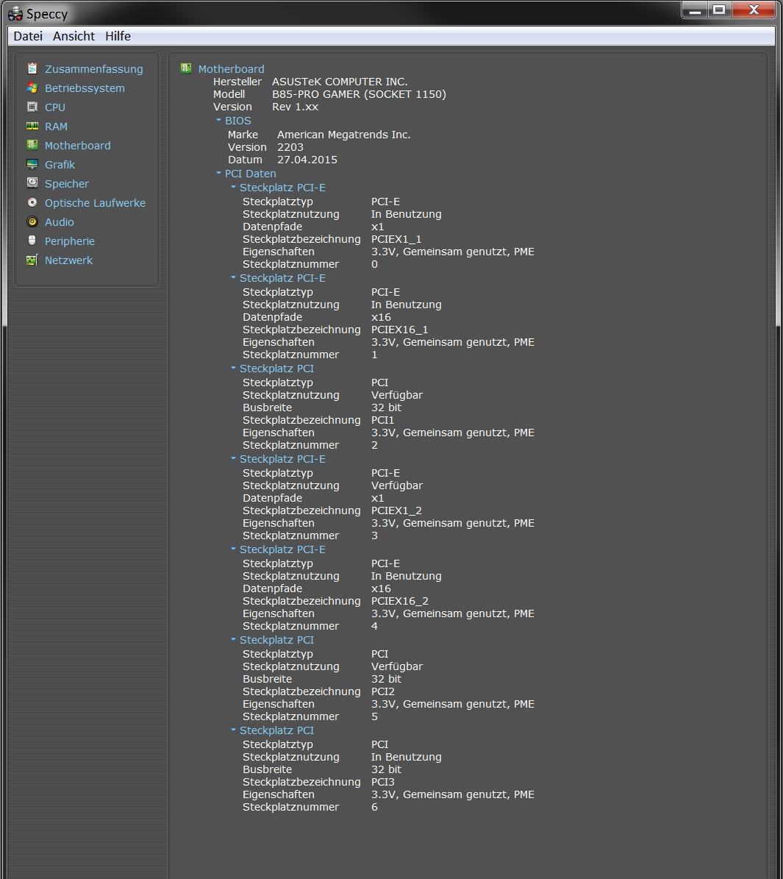Click the Motherboard heading in main panel
Image resolution: width=783 pixels, height=879 pixels.
[x=231, y=69]
